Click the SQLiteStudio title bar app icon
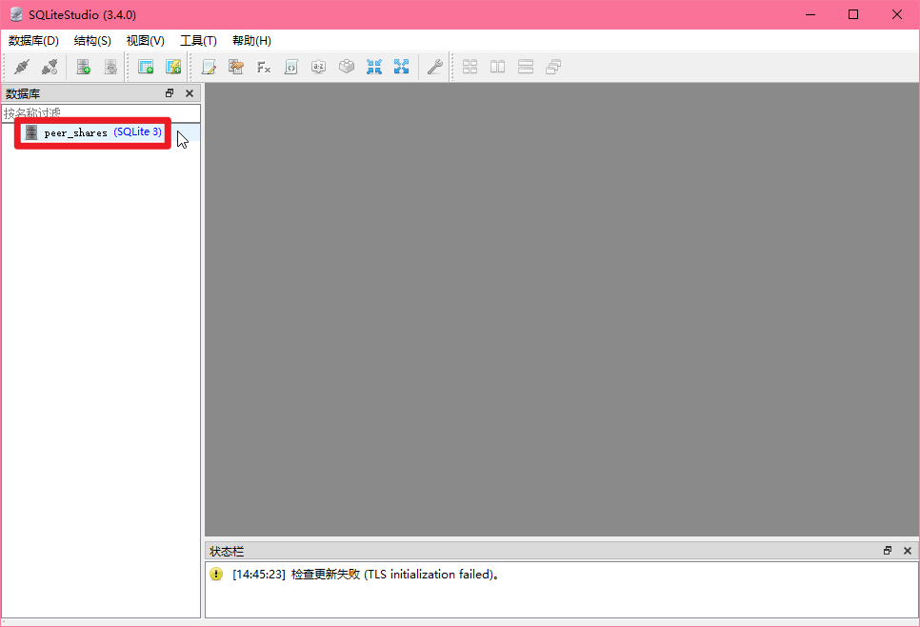920x627 pixels. coord(16,14)
